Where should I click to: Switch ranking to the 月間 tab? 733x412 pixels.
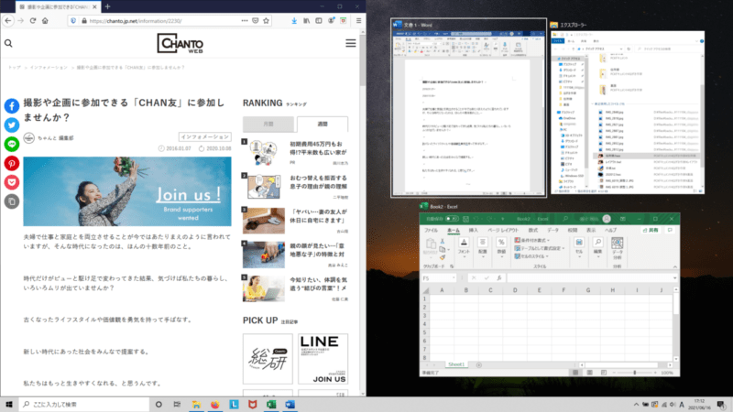[268, 124]
